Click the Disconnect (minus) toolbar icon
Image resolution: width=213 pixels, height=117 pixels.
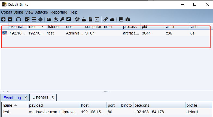click(x=10, y=20)
